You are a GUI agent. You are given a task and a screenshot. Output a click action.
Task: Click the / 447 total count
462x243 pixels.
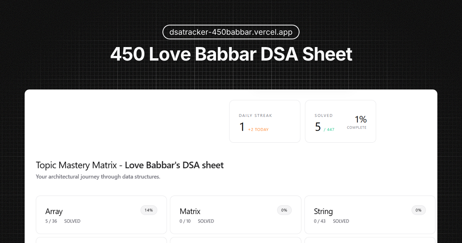(x=329, y=130)
